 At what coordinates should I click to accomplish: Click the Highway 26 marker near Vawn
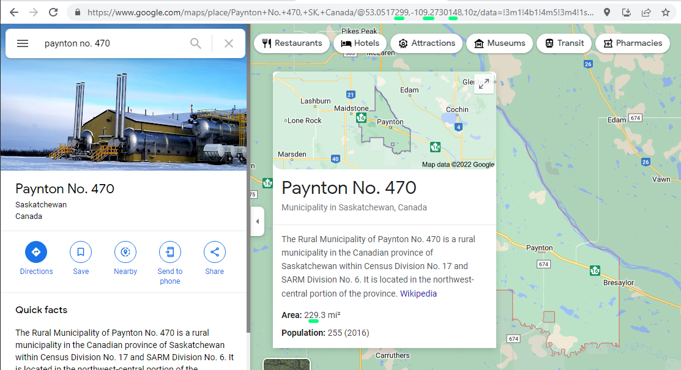(646, 162)
